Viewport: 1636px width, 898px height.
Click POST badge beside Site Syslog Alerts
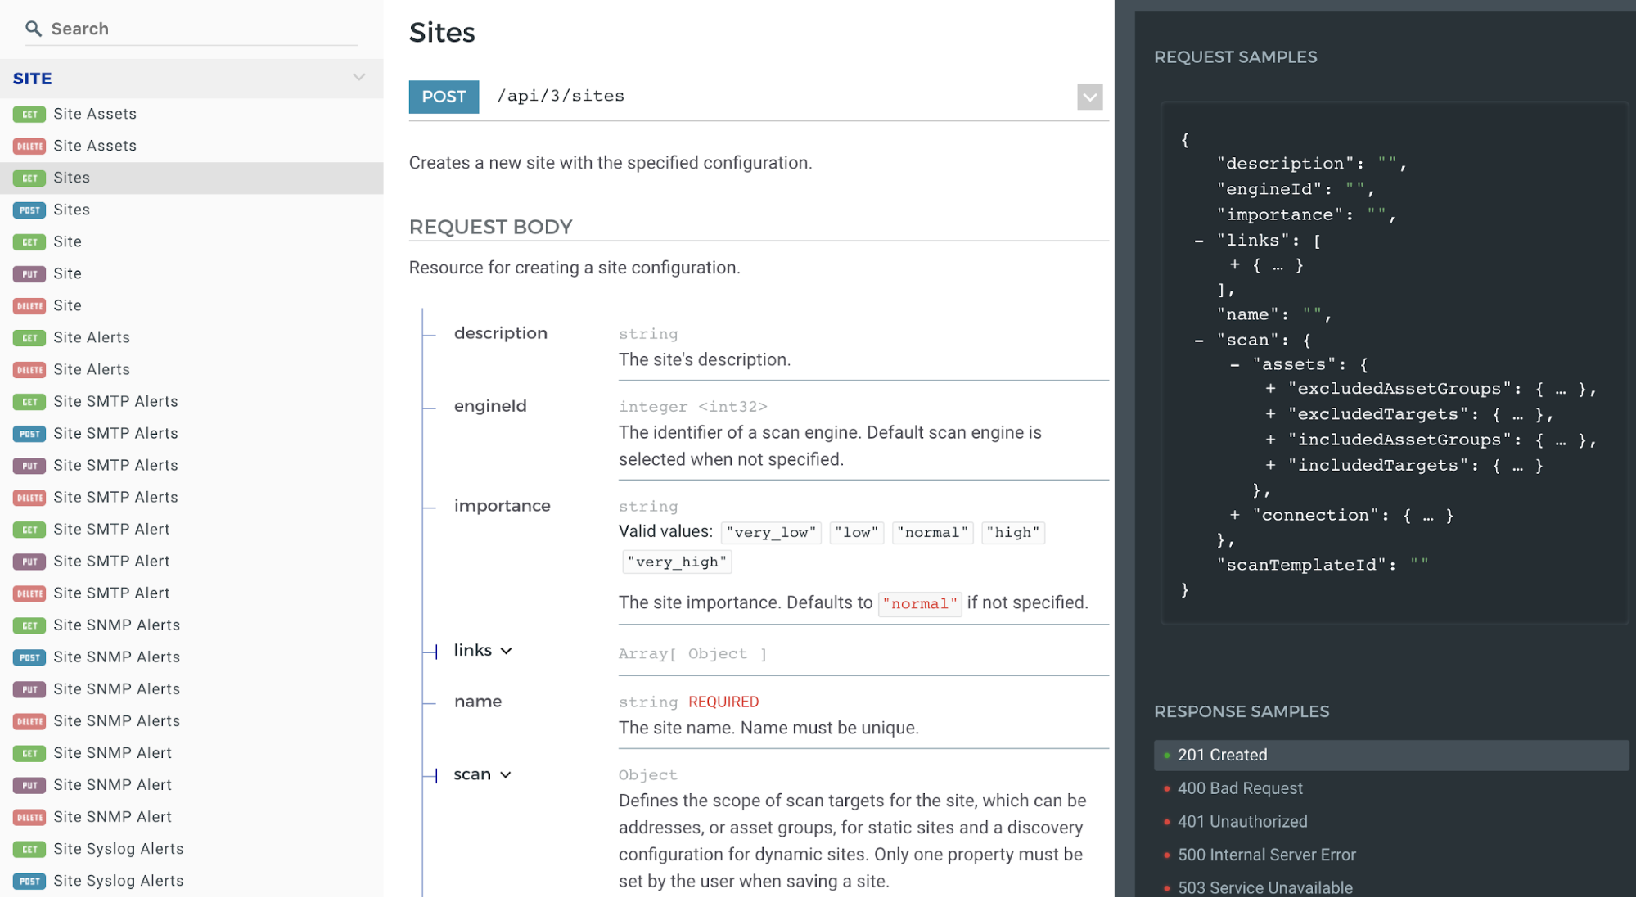point(29,881)
